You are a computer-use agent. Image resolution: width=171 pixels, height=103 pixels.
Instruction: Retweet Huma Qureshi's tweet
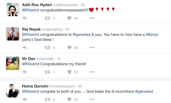coord(47,100)
